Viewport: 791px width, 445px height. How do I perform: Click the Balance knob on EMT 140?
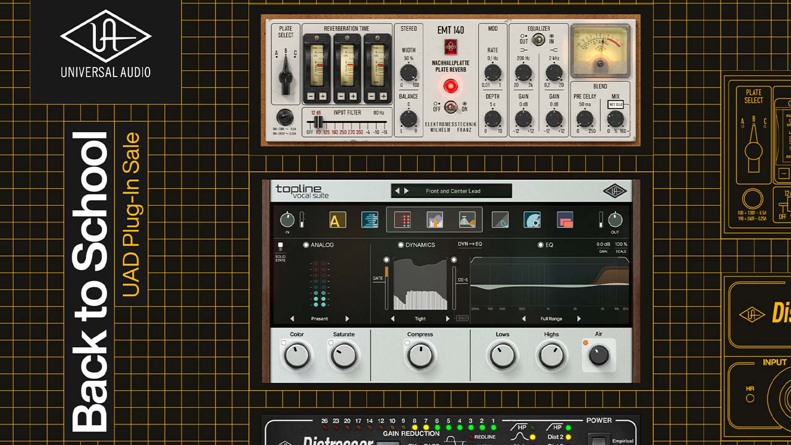(x=408, y=119)
